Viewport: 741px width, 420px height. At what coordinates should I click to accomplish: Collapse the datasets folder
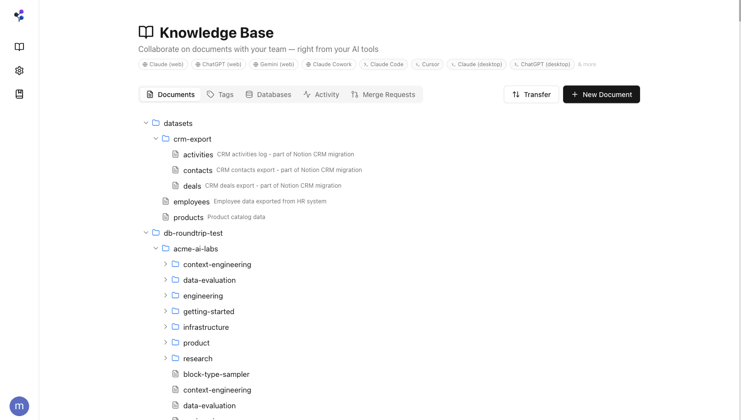click(x=146, y=123)
